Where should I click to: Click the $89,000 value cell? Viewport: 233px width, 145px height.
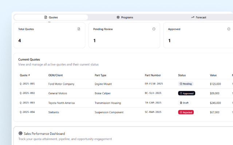214,94
